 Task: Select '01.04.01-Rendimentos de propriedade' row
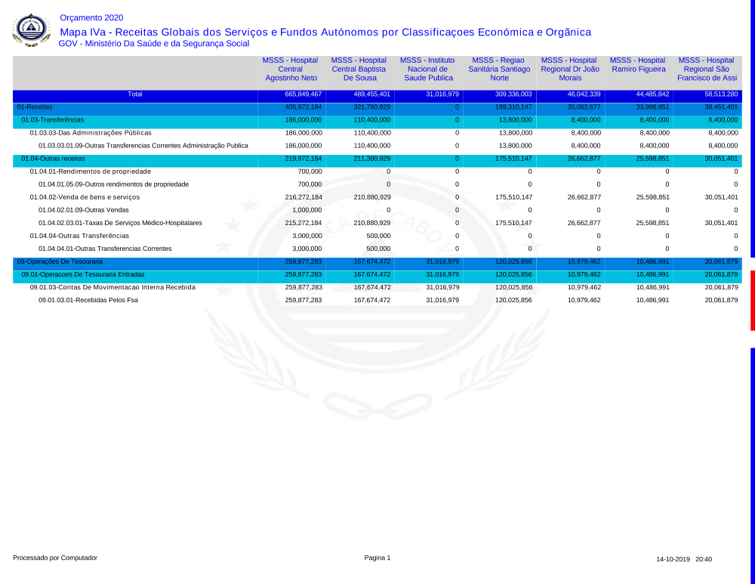(x=90, y=171)
